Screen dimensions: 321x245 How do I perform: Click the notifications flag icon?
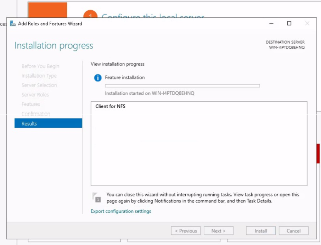(96, 197)
